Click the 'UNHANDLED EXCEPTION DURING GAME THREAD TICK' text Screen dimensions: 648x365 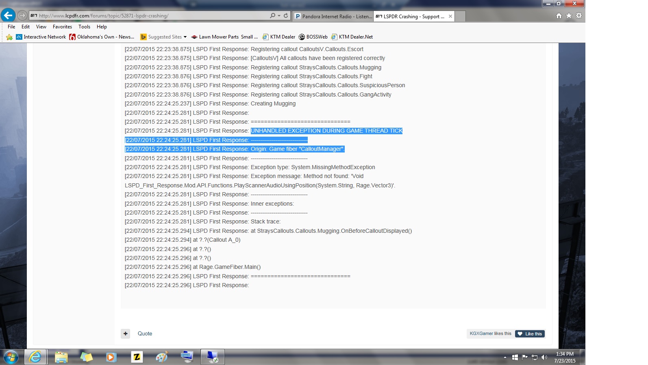326,131
